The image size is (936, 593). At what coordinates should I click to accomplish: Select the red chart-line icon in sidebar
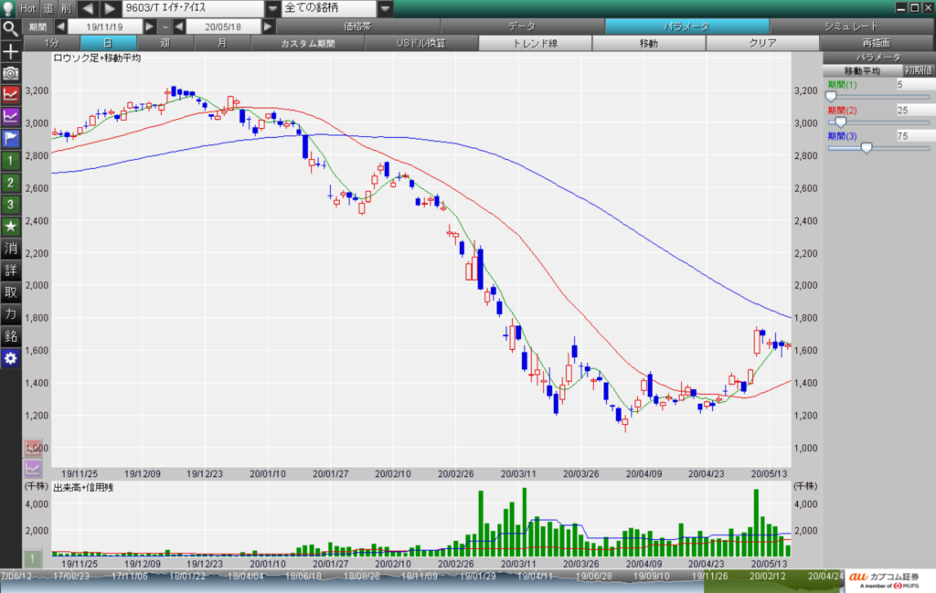10,94
